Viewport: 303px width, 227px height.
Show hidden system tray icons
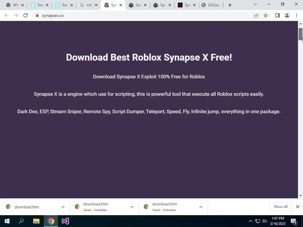click(250, 221)
